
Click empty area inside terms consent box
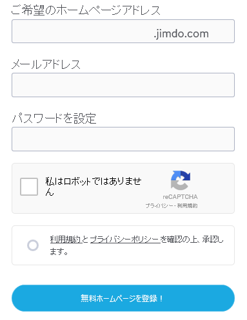click(x=150, y=259)
